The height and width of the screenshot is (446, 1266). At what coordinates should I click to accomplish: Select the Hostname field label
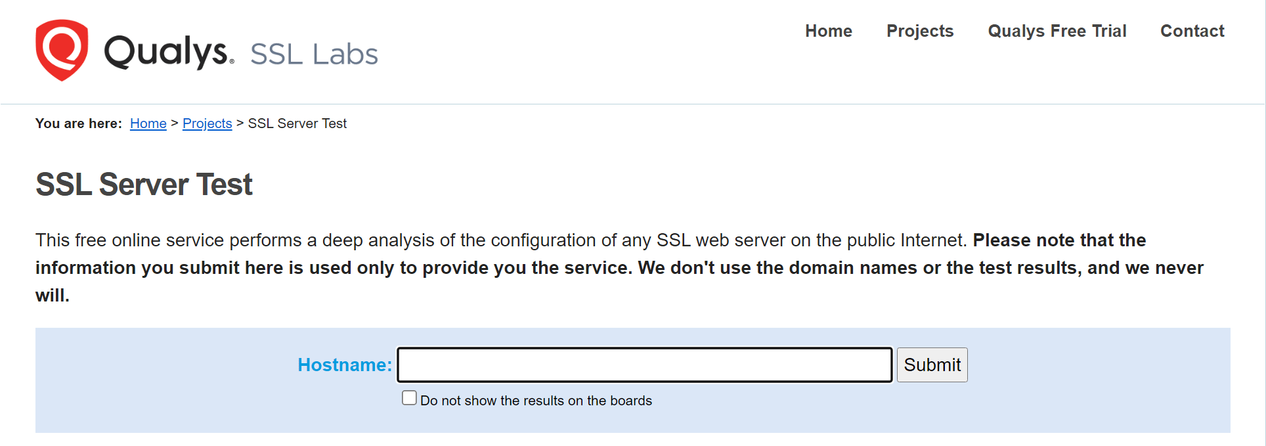[x=343, y=365]
